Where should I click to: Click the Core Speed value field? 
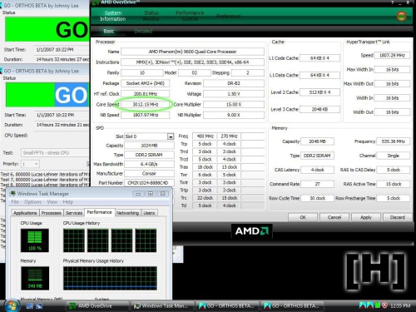(x=146, y=104)
